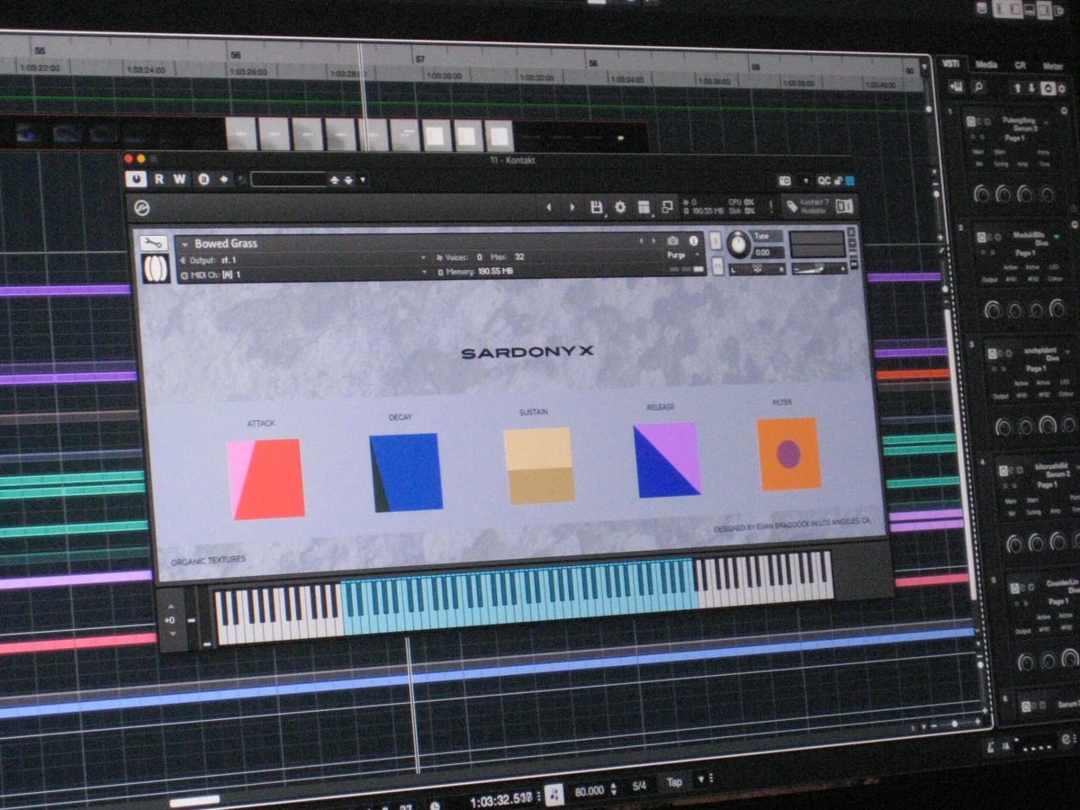
Task: Show instrument info i icon
Action: pyautogui.click(x=694, y=241)
